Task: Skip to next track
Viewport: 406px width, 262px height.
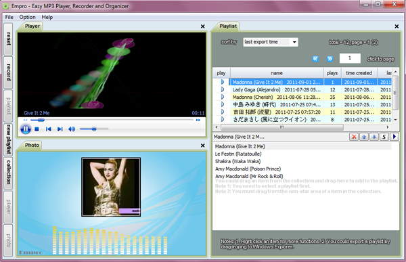Action: pos(60,129)
